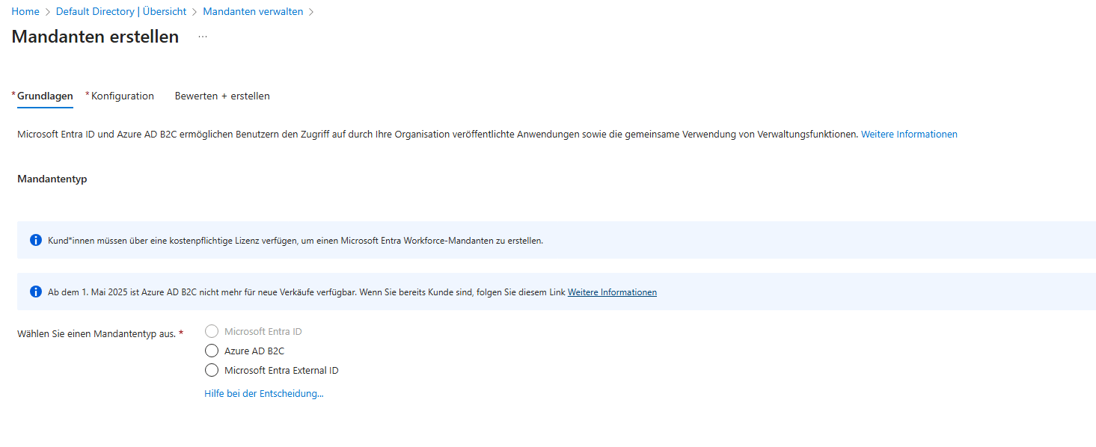Click the notice text starting Ab dem 1. Mai 2025
The image size is (1096, 447).
click(306, 292)
